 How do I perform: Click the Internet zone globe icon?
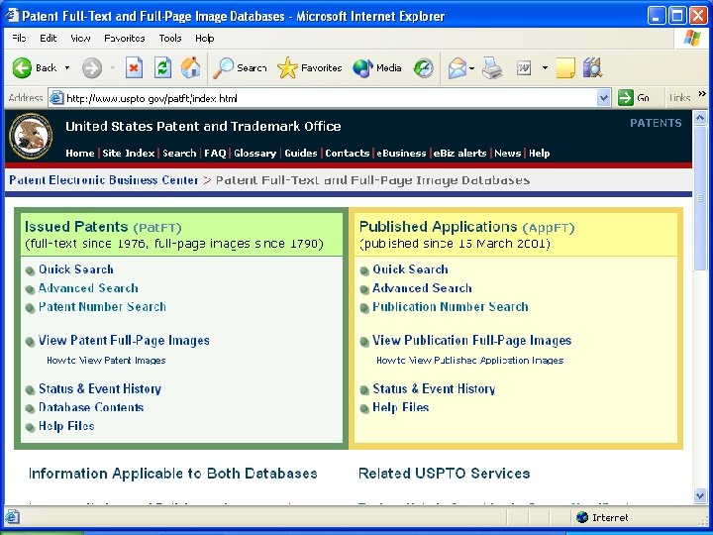(x=582, y=517)
